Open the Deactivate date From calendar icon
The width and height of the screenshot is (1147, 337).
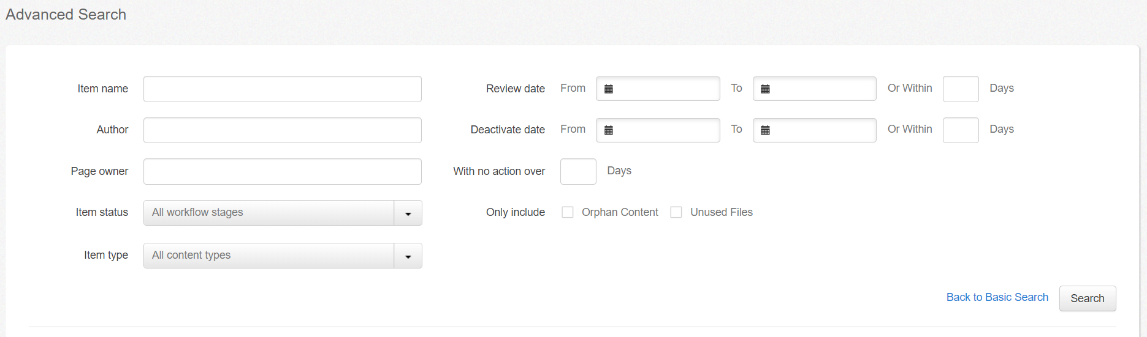[x=609, y=130]
